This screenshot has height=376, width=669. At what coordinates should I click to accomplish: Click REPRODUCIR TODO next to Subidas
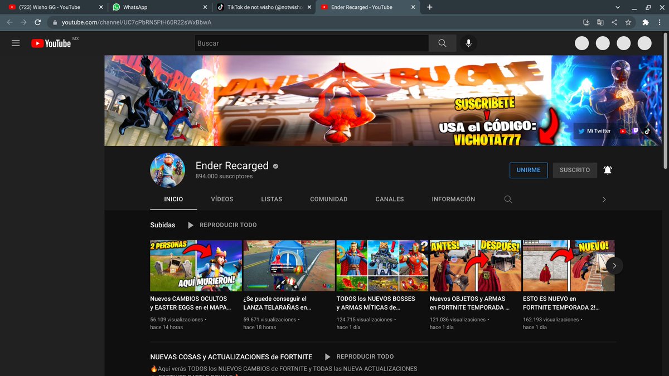222,225
